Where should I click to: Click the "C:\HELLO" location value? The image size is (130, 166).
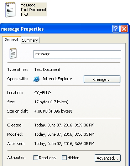click(42, 93)
